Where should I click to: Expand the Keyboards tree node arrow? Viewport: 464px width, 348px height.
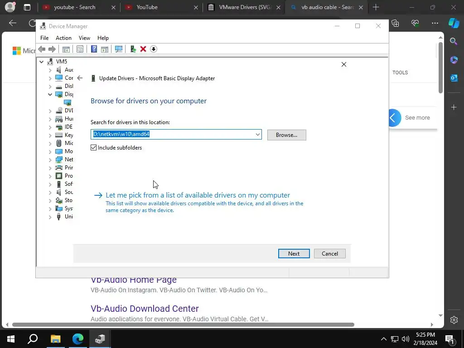[50, 135]
